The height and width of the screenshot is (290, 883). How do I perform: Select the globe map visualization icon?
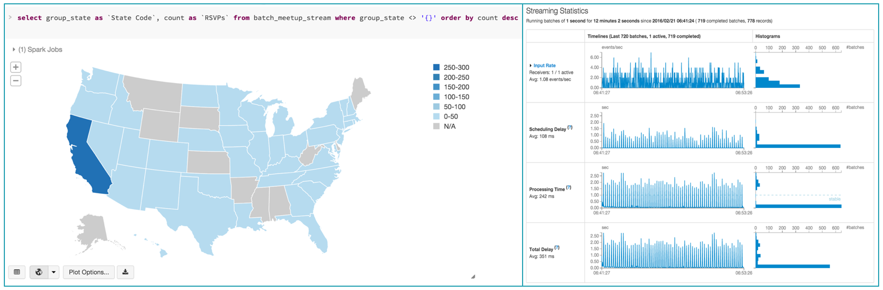(39, 272)
